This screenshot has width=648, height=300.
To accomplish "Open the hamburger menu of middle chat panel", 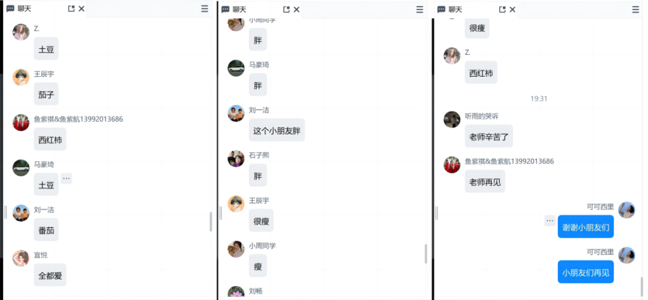I will click(x=419, y=9).
